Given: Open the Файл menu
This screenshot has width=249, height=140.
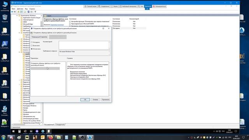Looking at the screenshot, I should 14,9.
